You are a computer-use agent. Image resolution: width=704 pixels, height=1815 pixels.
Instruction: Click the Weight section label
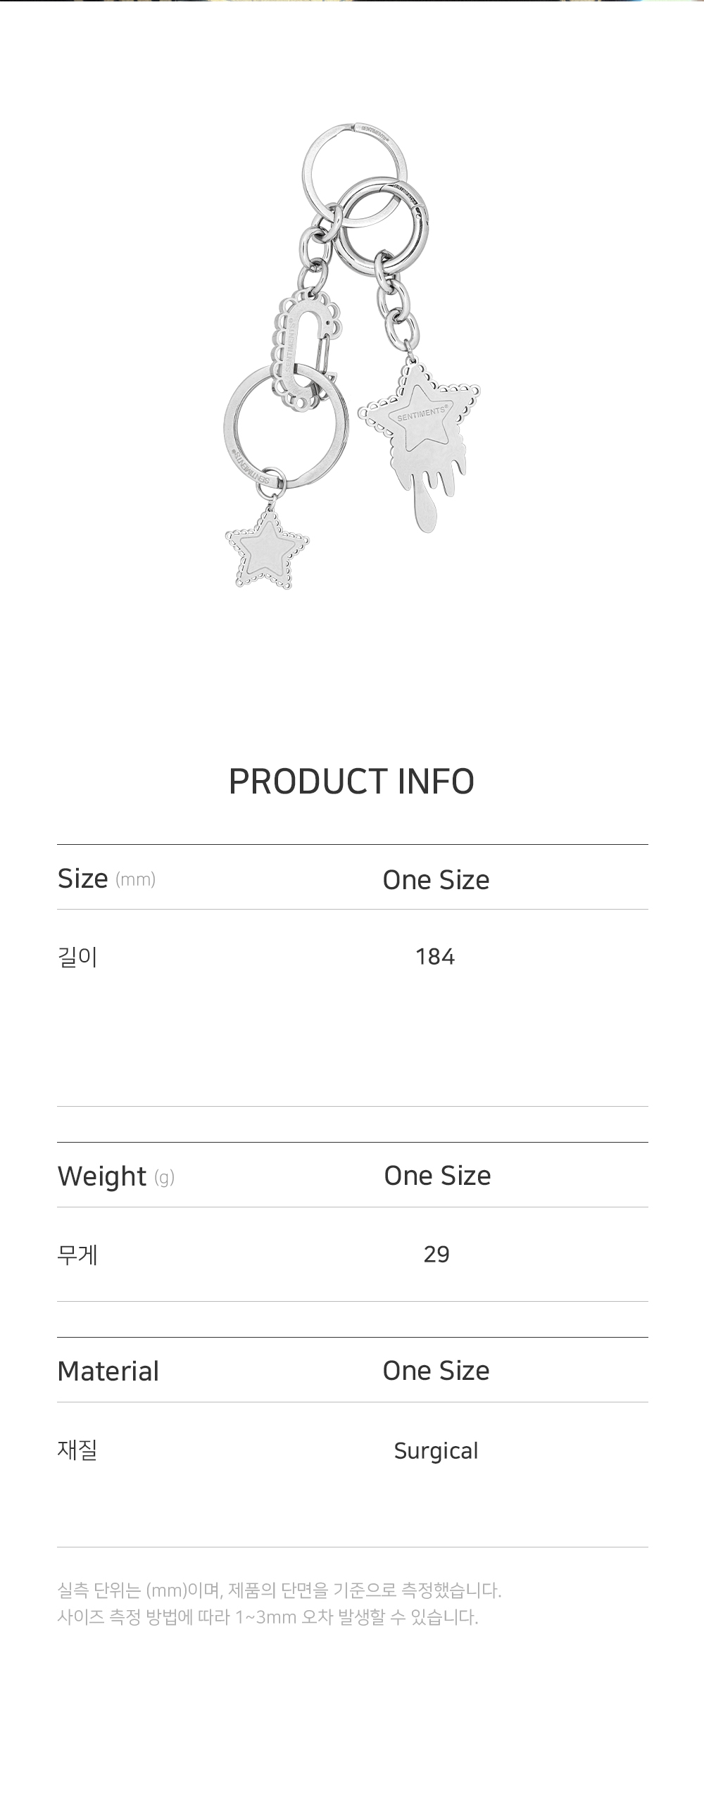point(102,1176)
